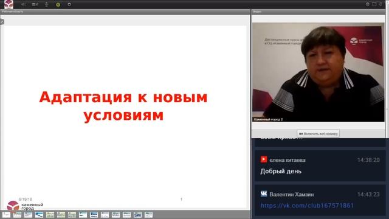389x219 pixels.
Task: Select the fourth slide thumbnail
Action: pyautogui.click(x=39, y=215)
